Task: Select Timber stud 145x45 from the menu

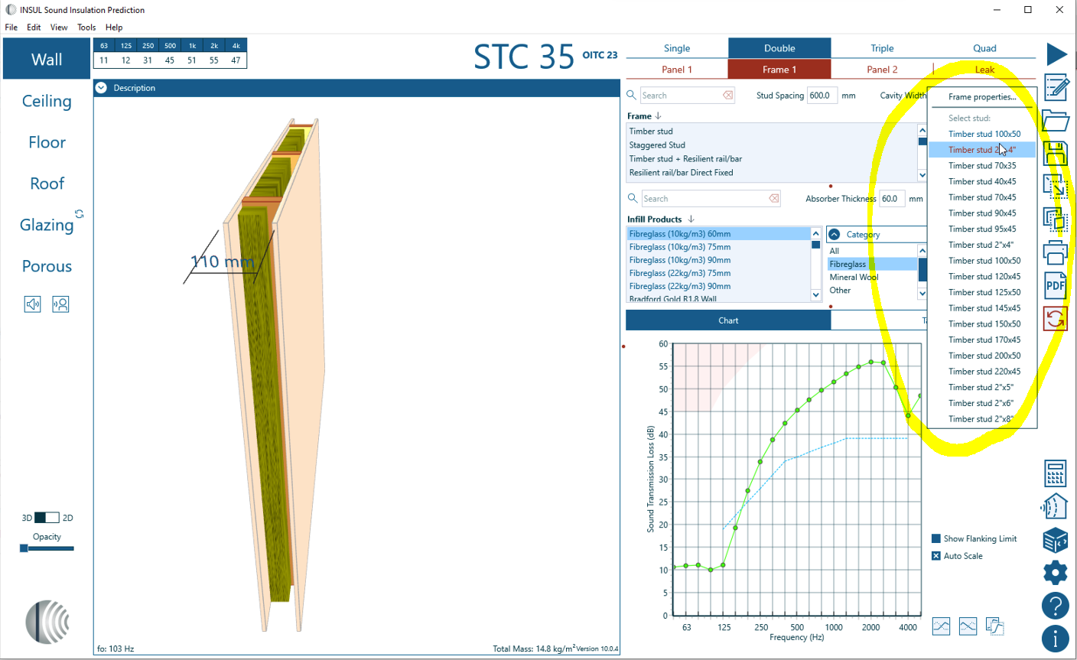Action: pos(982,308)
